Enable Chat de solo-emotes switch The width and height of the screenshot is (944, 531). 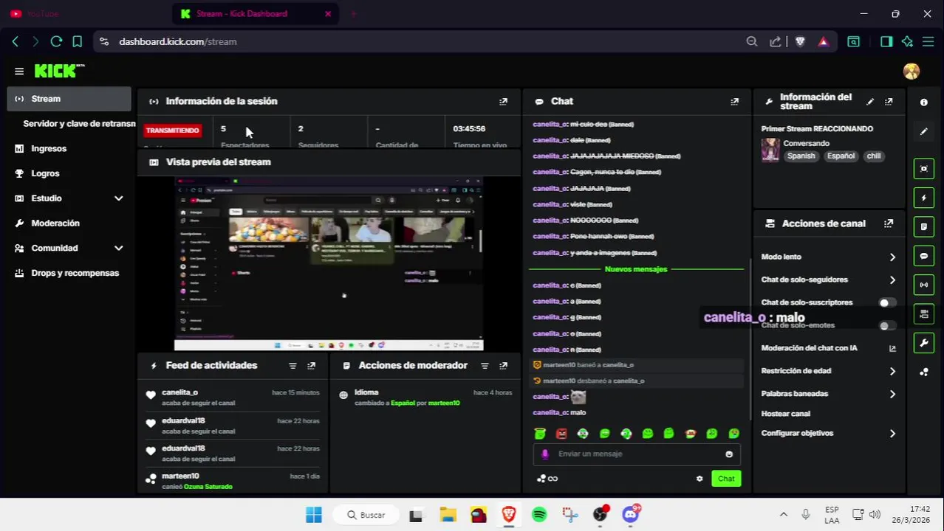coord(887,325)
